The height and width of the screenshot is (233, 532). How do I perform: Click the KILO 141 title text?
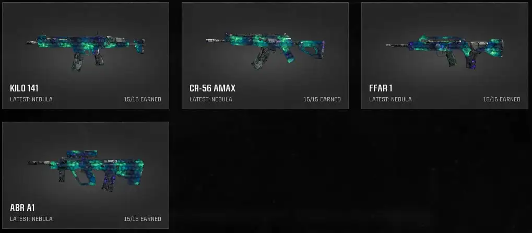pos(24,88)
